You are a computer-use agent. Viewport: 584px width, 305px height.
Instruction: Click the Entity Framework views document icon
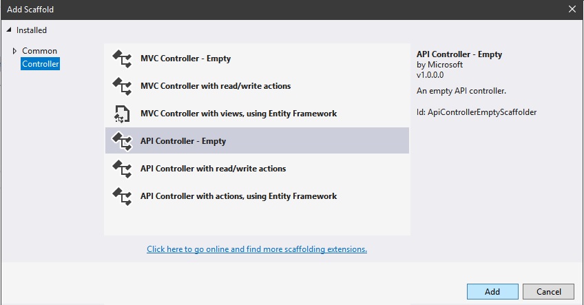pos(122,114)
